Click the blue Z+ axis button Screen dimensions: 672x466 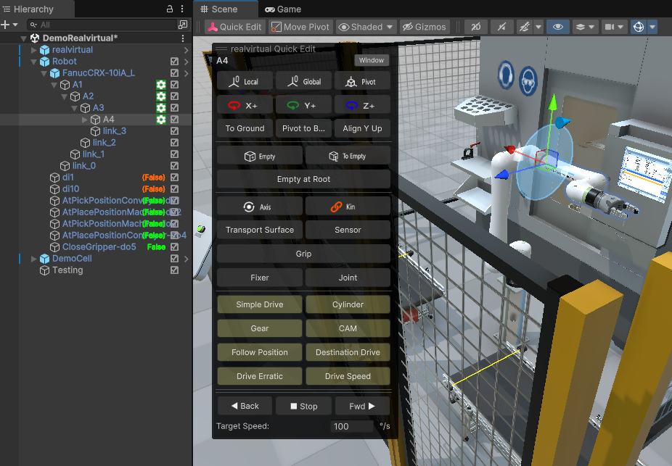[x=361, y=104]
